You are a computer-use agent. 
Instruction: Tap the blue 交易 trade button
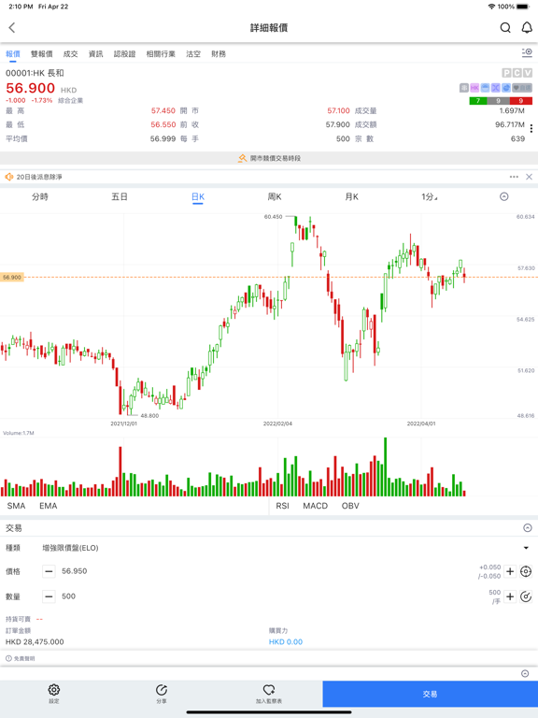tap(430, 695)
